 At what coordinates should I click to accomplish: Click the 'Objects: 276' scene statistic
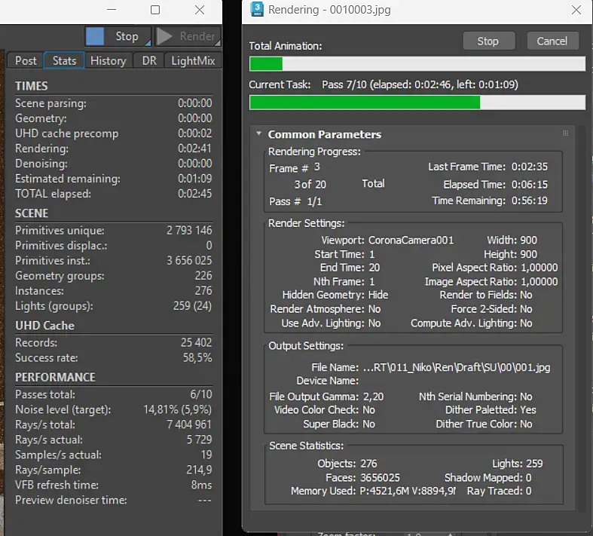[x=347, y=464]
